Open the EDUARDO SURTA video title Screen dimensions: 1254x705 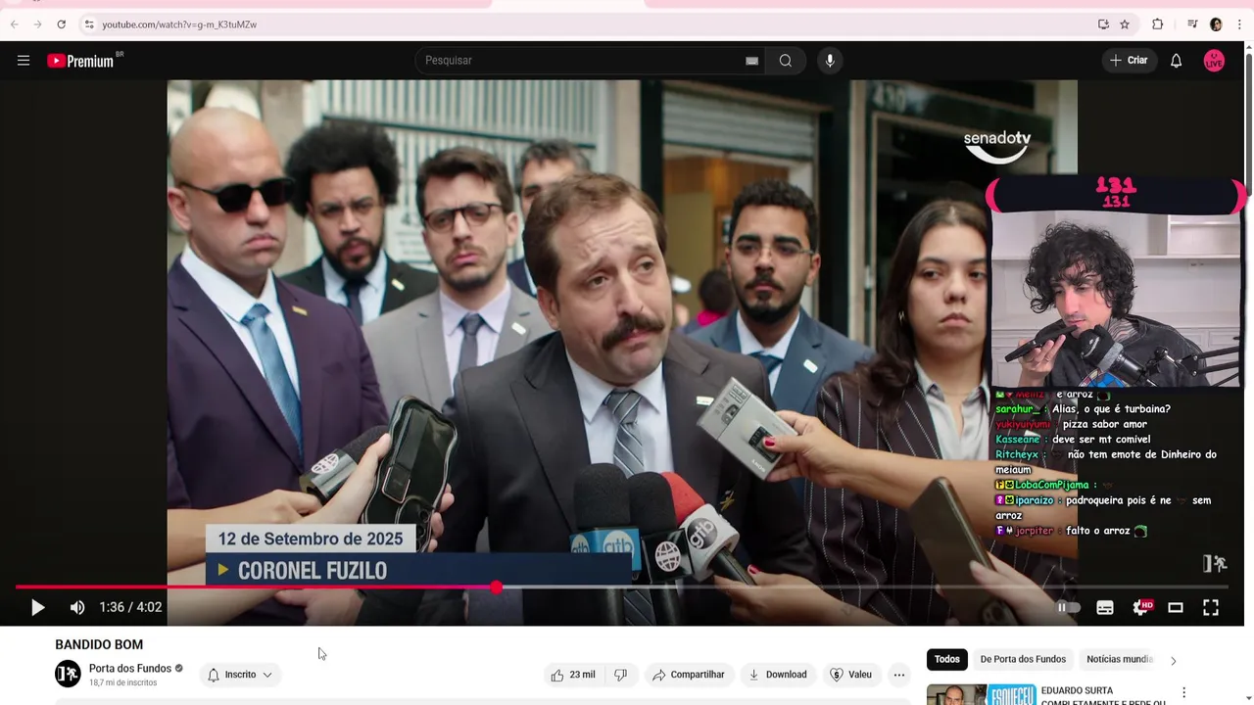[1102, 696]
